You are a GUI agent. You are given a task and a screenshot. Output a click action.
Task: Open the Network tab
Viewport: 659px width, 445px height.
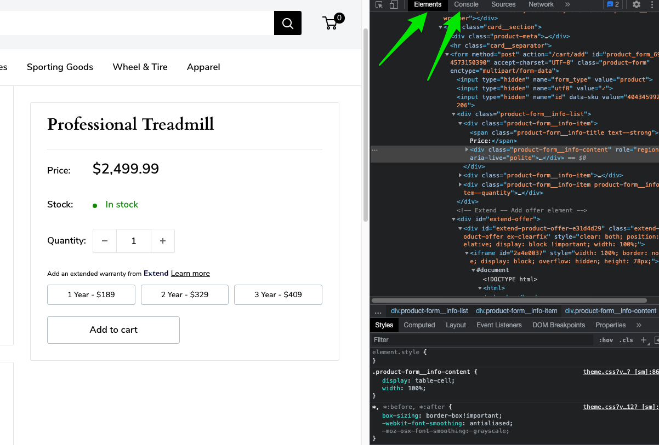click(541, 4)
